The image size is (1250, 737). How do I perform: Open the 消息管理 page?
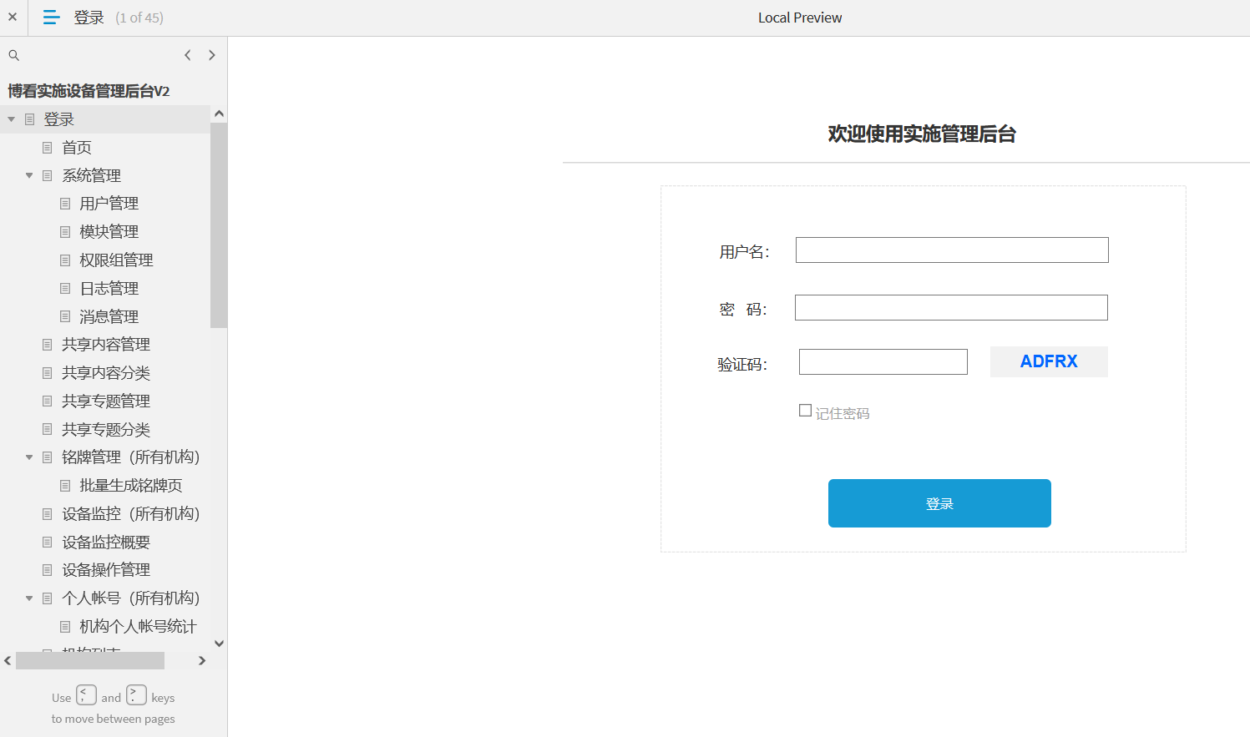[109, 317]
